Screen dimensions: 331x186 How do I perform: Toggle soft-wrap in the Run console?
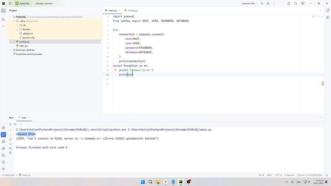[x=10, y=139]
